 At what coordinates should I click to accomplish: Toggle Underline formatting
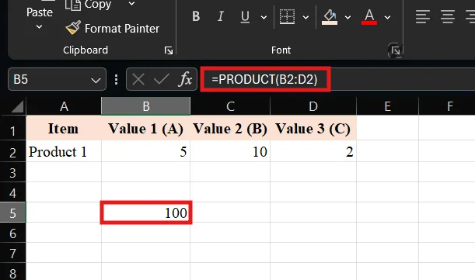(245, 16)
